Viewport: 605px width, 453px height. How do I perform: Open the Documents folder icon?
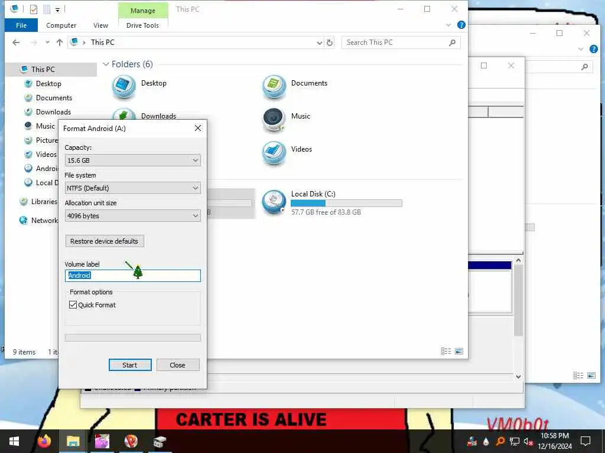pos(274,87)
